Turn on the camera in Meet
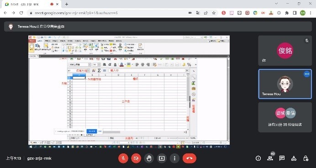 [136, 158]
